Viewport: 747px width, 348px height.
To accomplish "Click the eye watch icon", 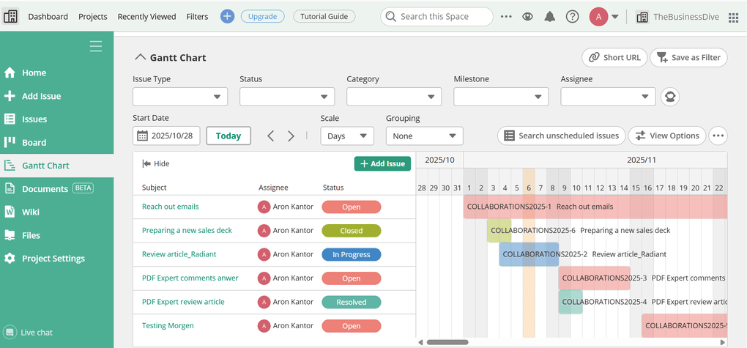I will point(527,16).
